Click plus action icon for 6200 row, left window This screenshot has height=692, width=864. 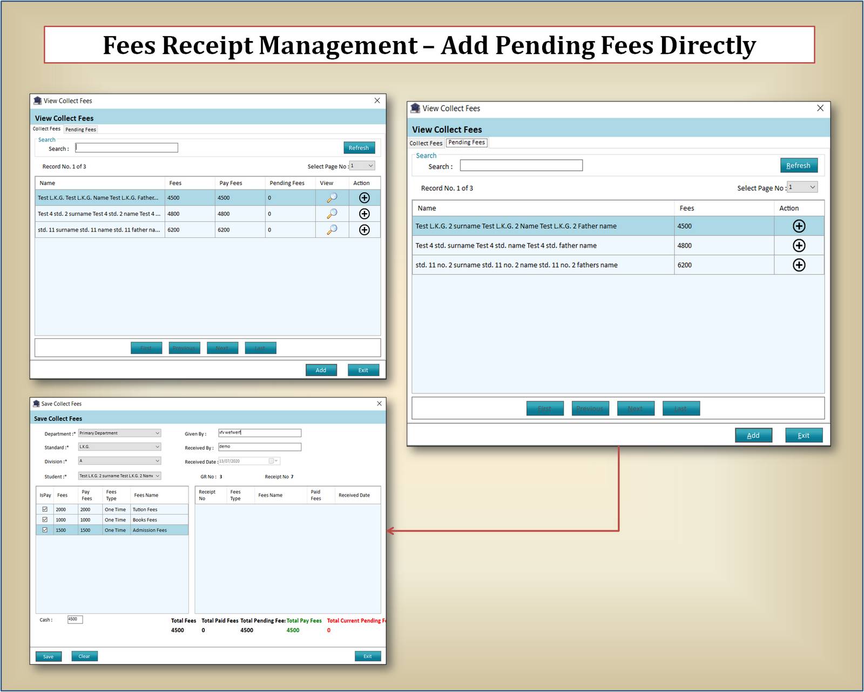(x=364, y=230)
